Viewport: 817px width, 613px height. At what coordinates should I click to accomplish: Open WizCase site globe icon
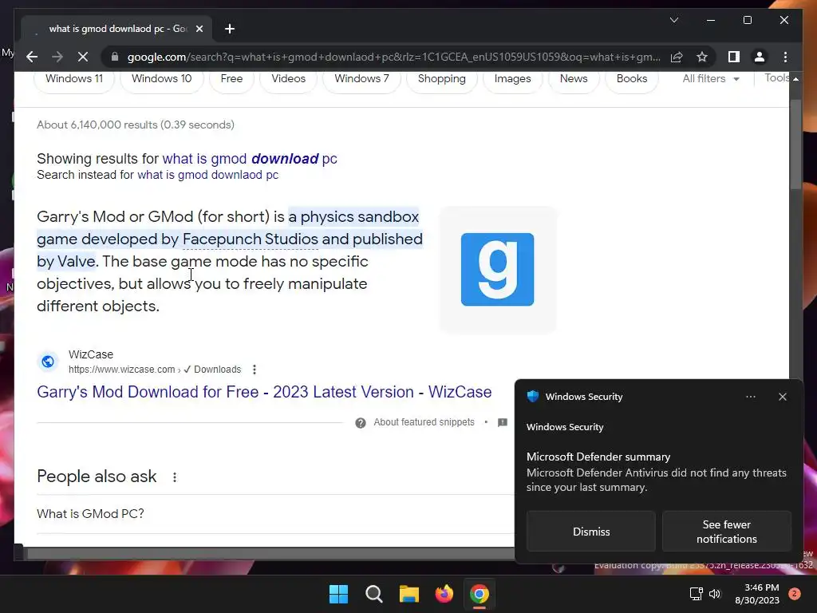tap(48, 362)
